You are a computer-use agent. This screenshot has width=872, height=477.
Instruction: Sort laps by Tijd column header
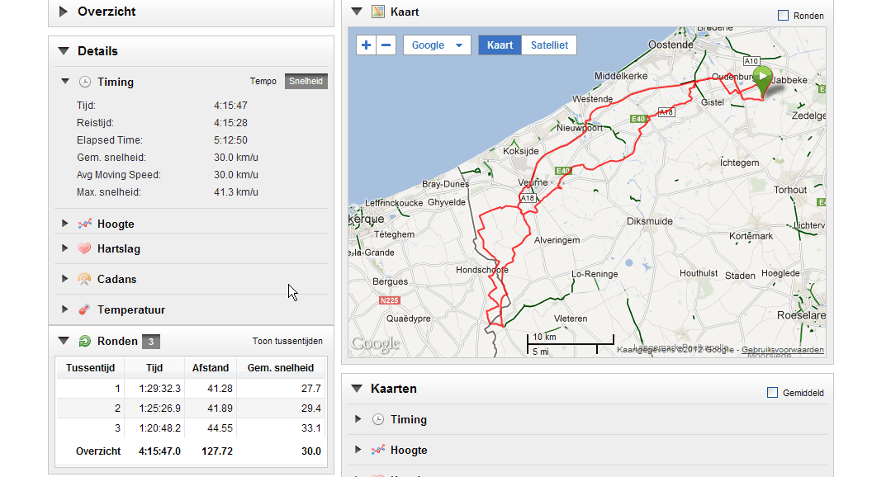(154, 368)
